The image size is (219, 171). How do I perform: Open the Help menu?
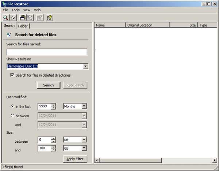point(37,10)
